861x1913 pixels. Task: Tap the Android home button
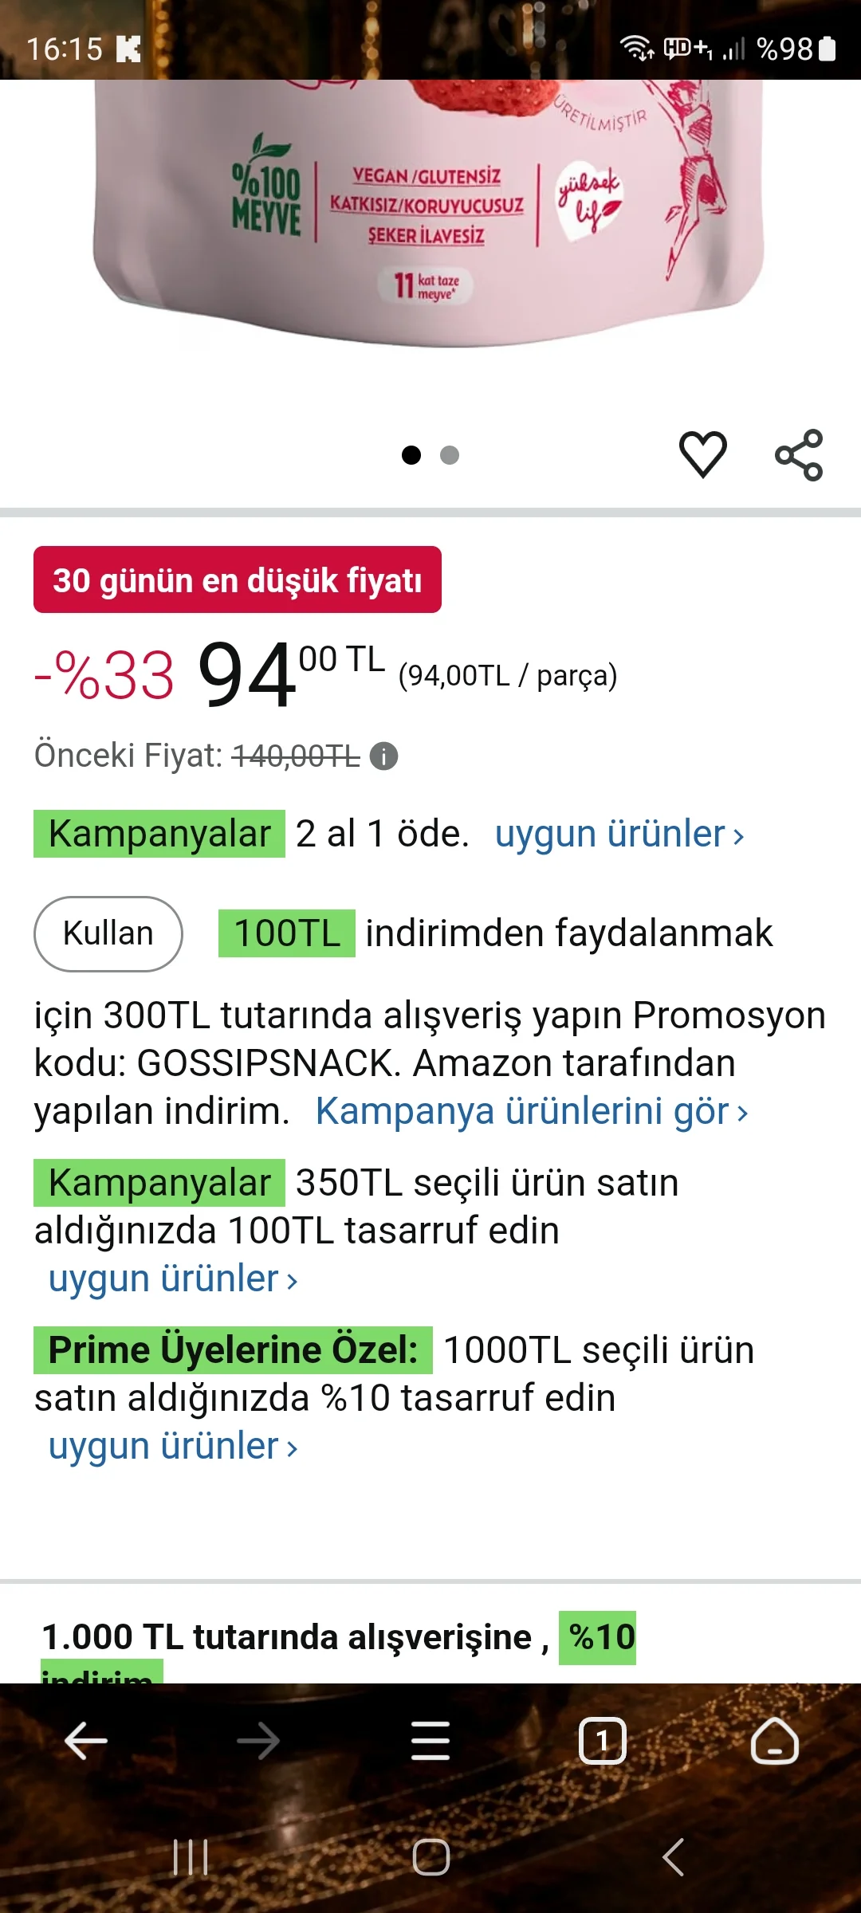tap(431, 1858)
